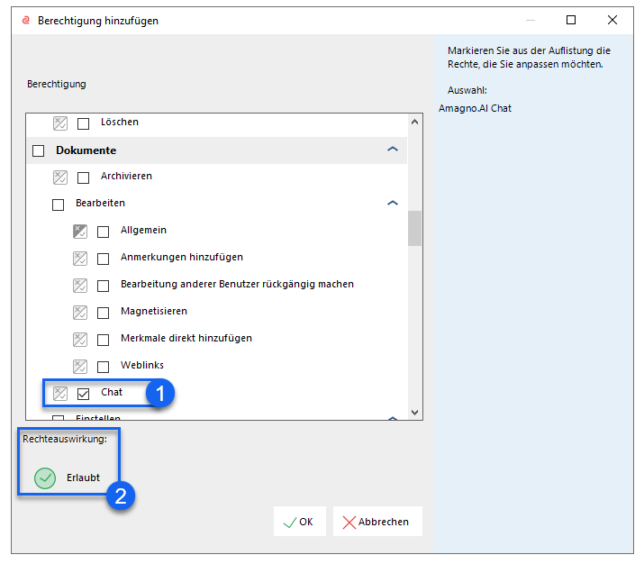
Task: Click the state icon next to Anmerkungen hinzufügen
Action: [x=80, y=259]
